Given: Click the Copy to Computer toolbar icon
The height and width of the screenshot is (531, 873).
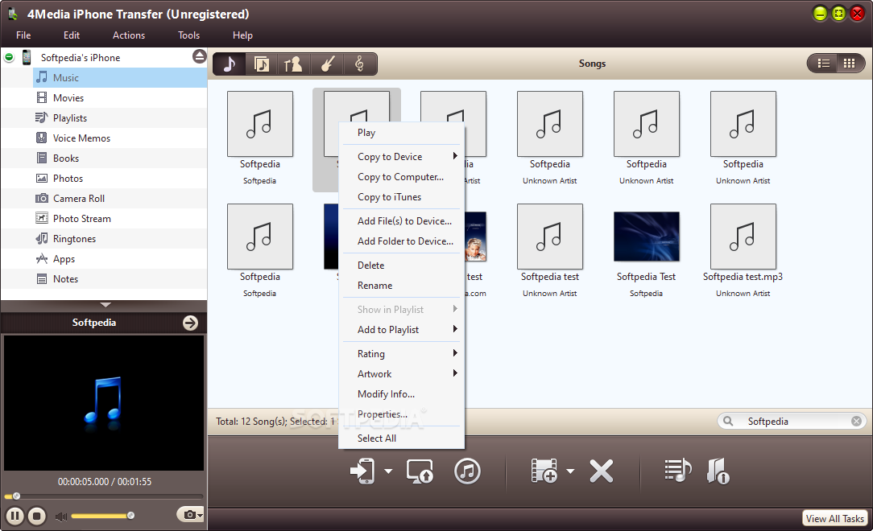Looking at the screenshot, I should tap(420, 471).
